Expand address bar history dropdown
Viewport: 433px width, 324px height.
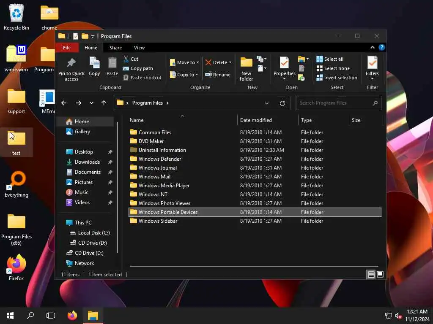pyautogui.click(x=266, y=103)
